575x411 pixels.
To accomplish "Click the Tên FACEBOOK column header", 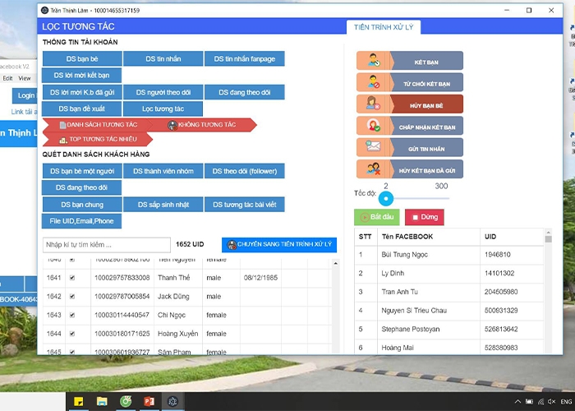I will pos(429,237).
